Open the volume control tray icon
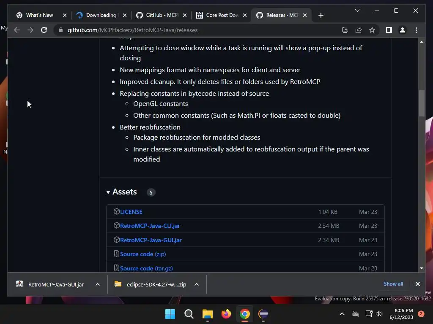 [379, 314]
